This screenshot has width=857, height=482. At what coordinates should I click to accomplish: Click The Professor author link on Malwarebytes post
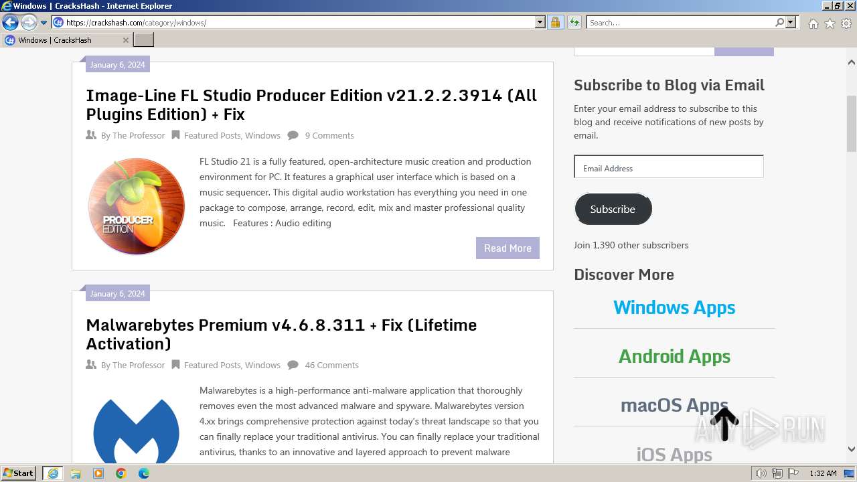[139, 365]
